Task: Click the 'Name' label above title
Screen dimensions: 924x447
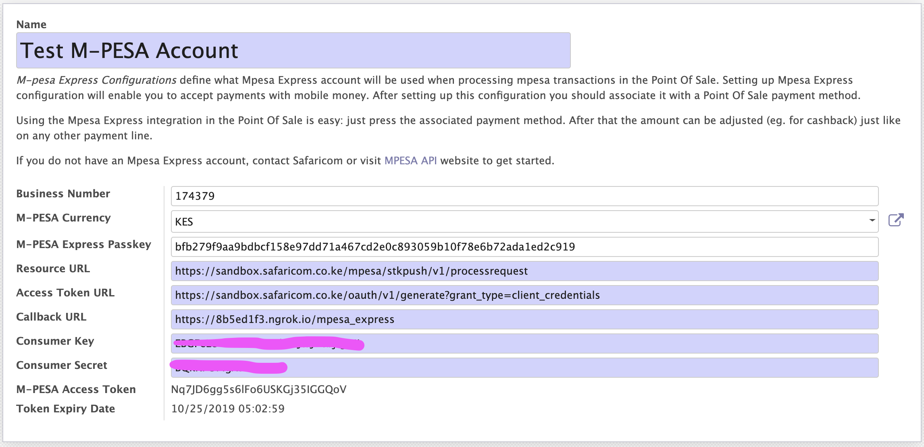Action: coord(31,25)
